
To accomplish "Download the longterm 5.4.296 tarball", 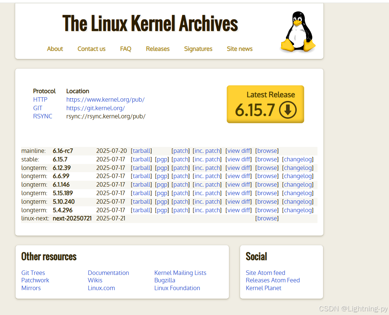I will (x=142, y=210).
